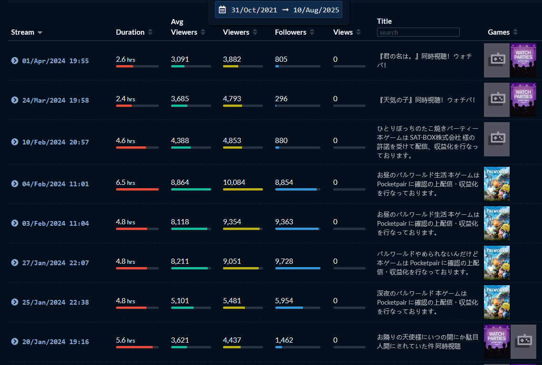Click generic game icon in 01/Apr/2024 row
Viewport: 542px width, 365px height.
497,60
